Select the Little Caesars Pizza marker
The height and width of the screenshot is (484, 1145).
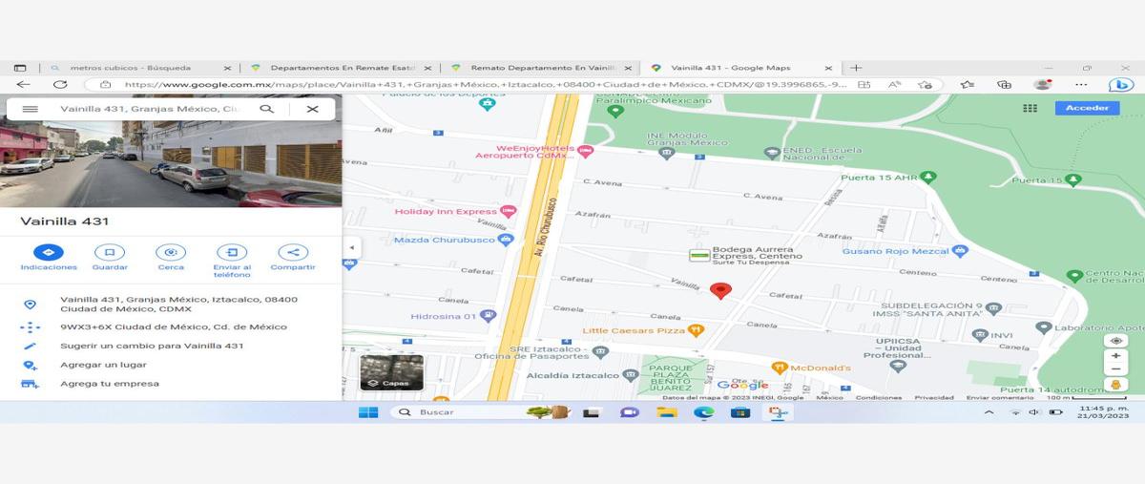[696, 330]
